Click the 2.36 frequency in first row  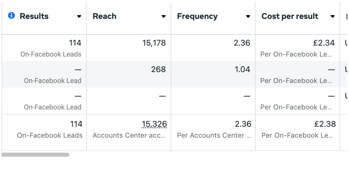(x=242, y=43)
